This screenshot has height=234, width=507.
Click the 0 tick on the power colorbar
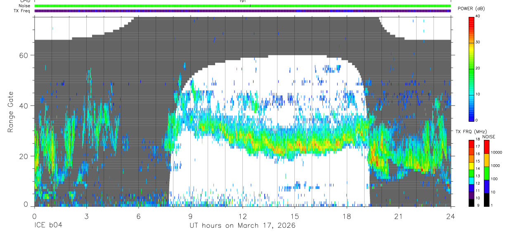(x=477, y=120)
